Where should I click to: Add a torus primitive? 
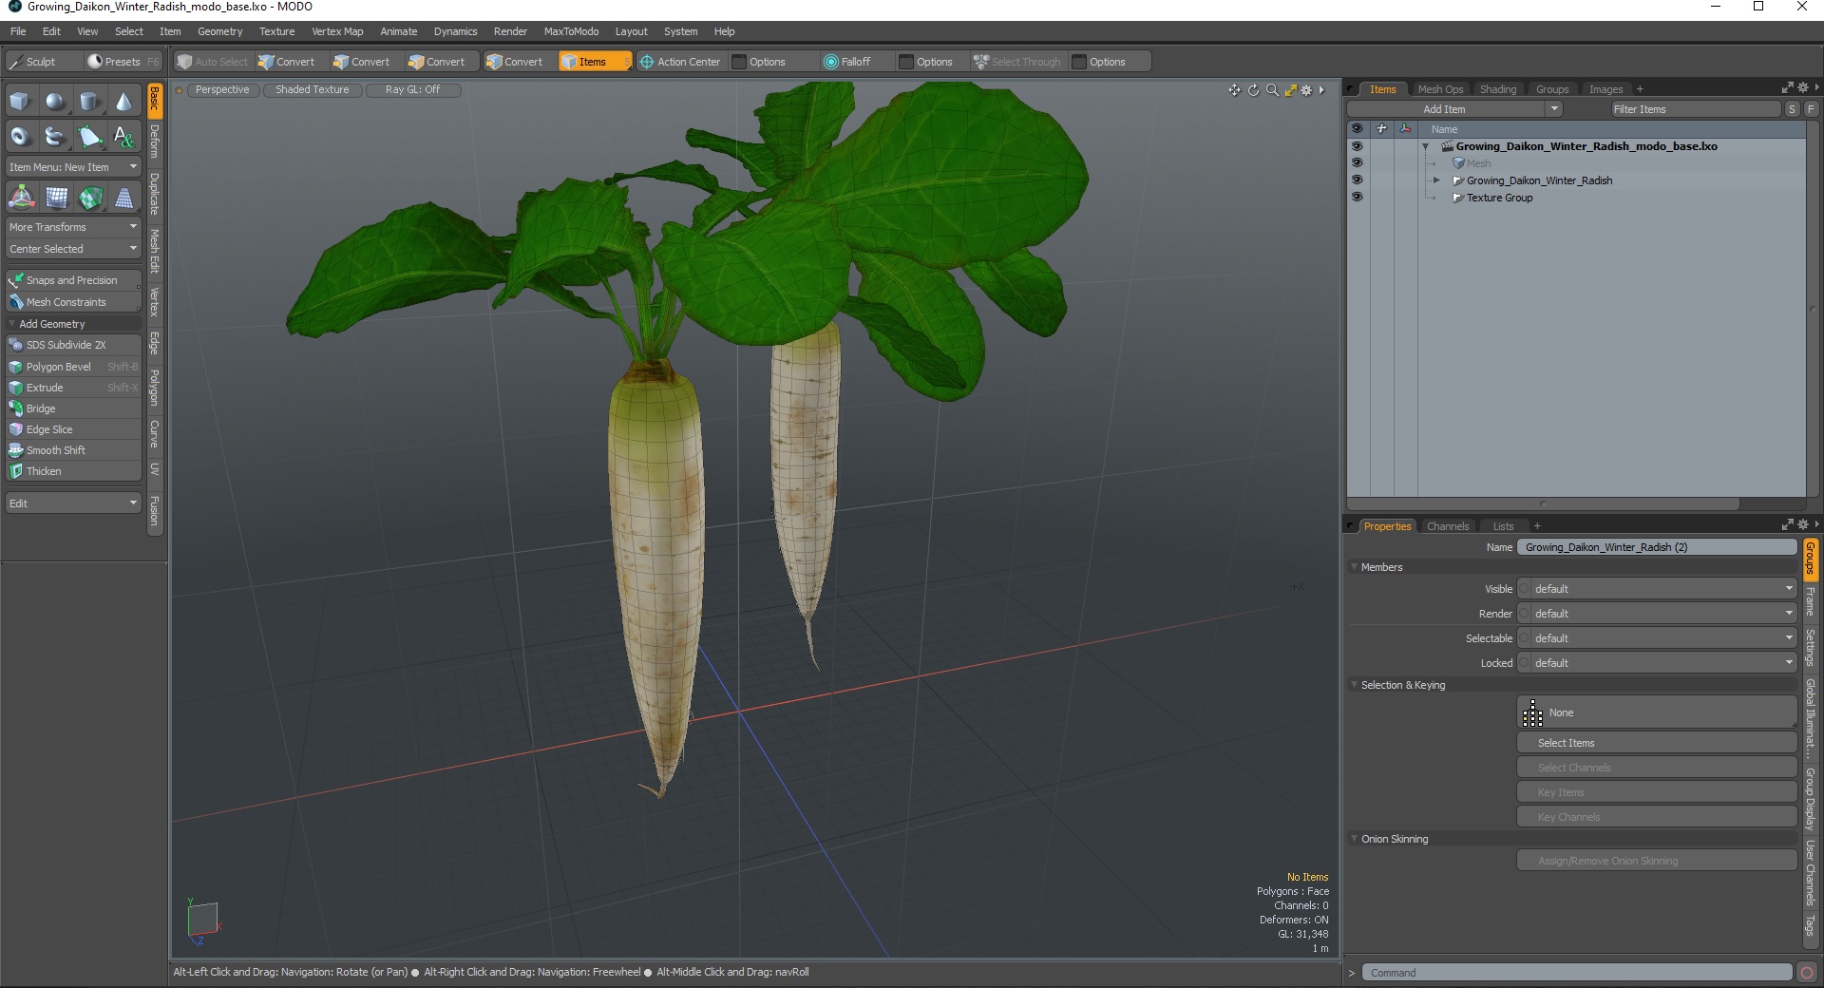[20, 137]
